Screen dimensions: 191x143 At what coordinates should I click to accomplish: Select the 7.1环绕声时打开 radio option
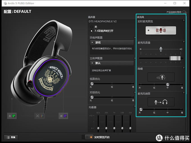[92, 31]
